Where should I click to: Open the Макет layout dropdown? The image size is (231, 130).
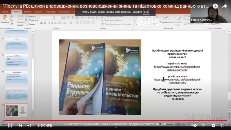click(31, 16)
